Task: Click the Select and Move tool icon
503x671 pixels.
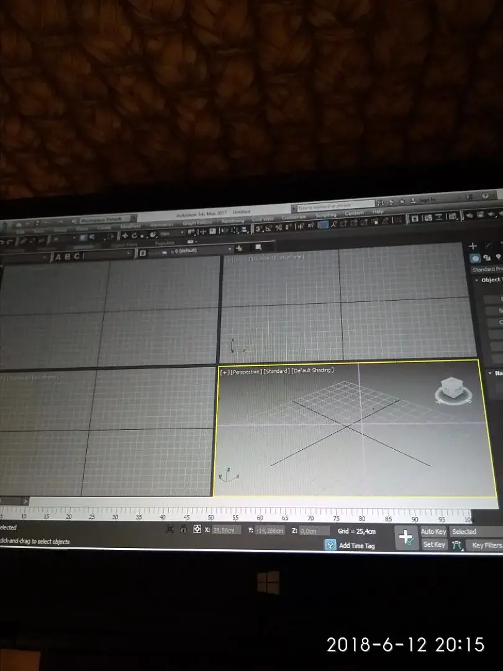Action: 125,235
